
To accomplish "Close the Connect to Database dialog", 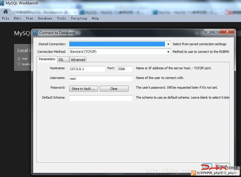I will 227,32.
